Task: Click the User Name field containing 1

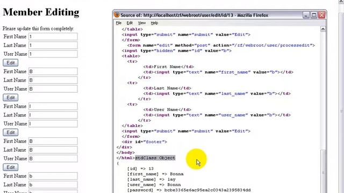Action: point(53,54)
